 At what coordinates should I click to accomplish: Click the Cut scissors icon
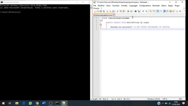click(117, 11)
